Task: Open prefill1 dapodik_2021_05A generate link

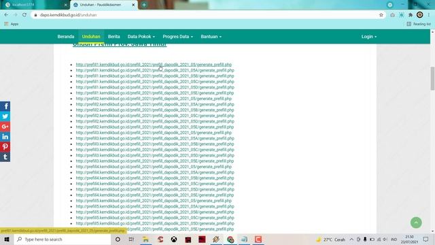Action: (x=155, y=70)
